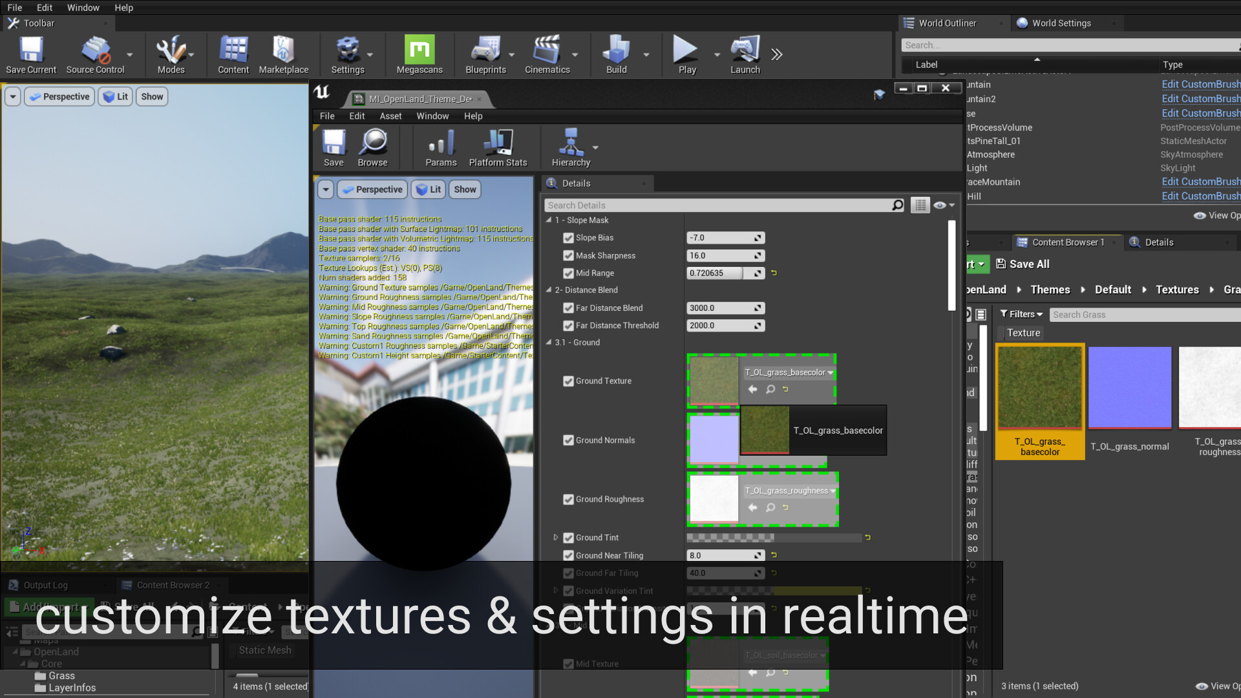Click Browse in the material instance editor
The height and width of the screenshot is (698, 1241).
point(373,147)
